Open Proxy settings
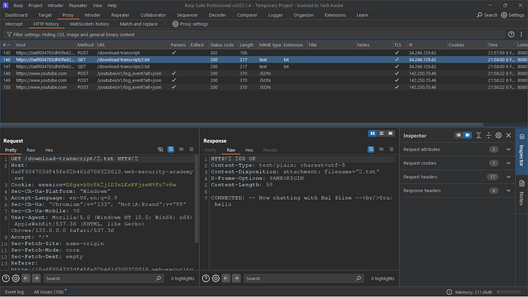 tap(190, 24)
